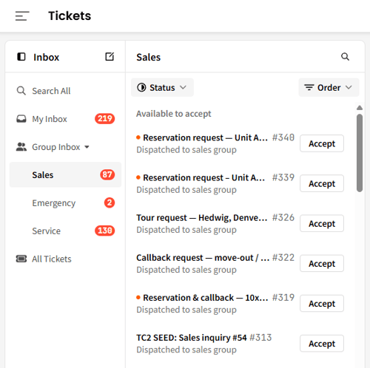
Task: Collapse the Group Inbox caret
Action: point(87,147)
